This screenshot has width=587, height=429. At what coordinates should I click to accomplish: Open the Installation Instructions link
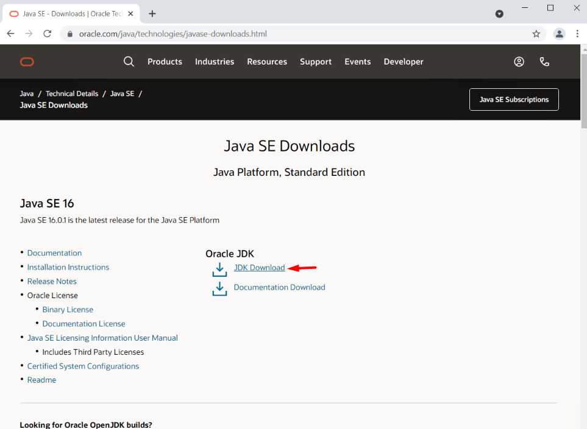(68, 267)
